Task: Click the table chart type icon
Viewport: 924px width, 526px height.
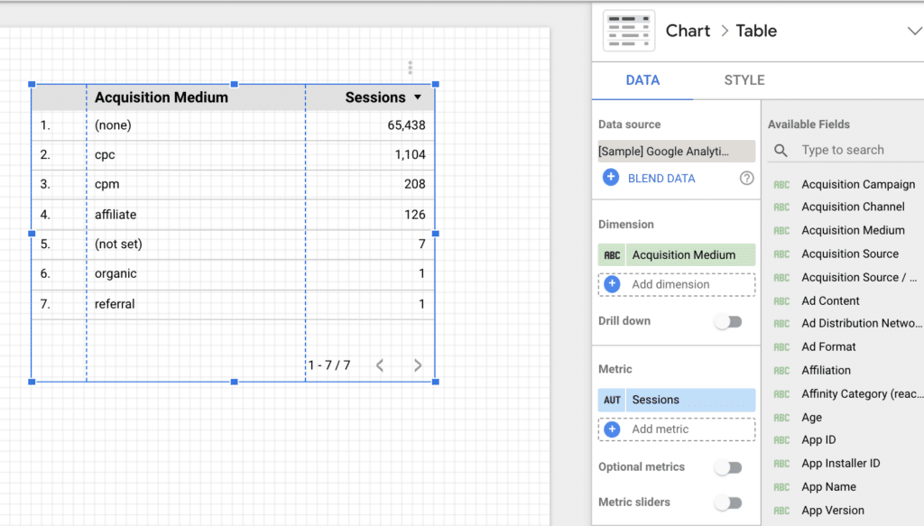Action: coord(628,31)
